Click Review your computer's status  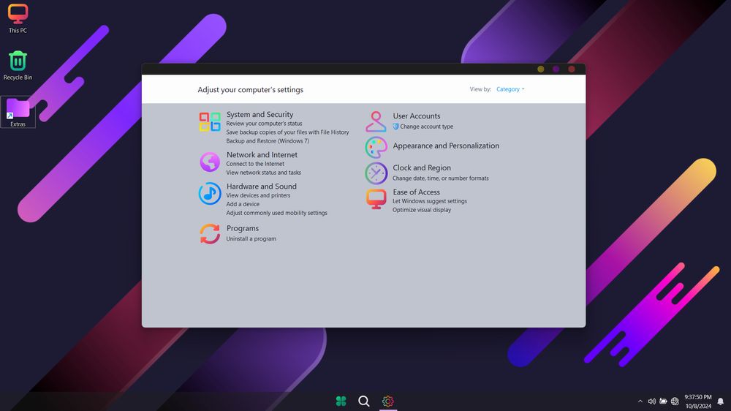point(264,124)
